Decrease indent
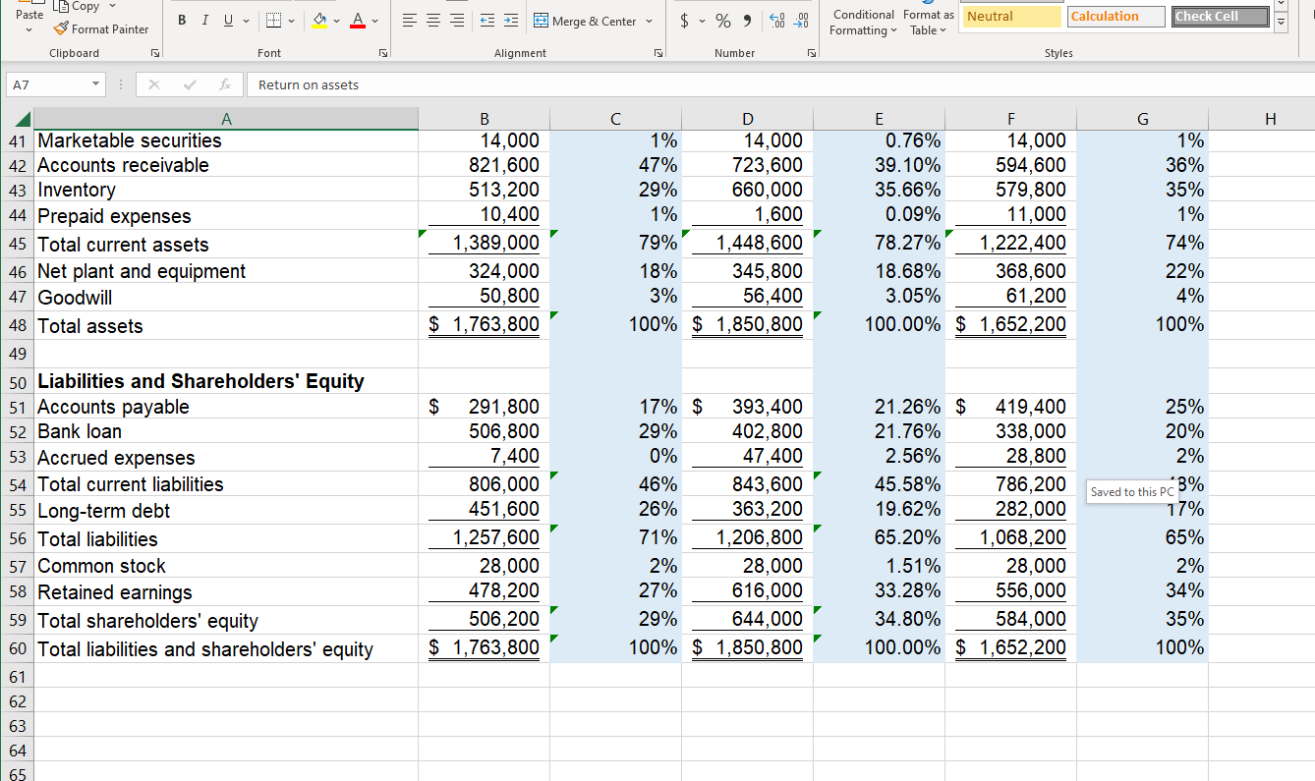 [x=487, y=21]
